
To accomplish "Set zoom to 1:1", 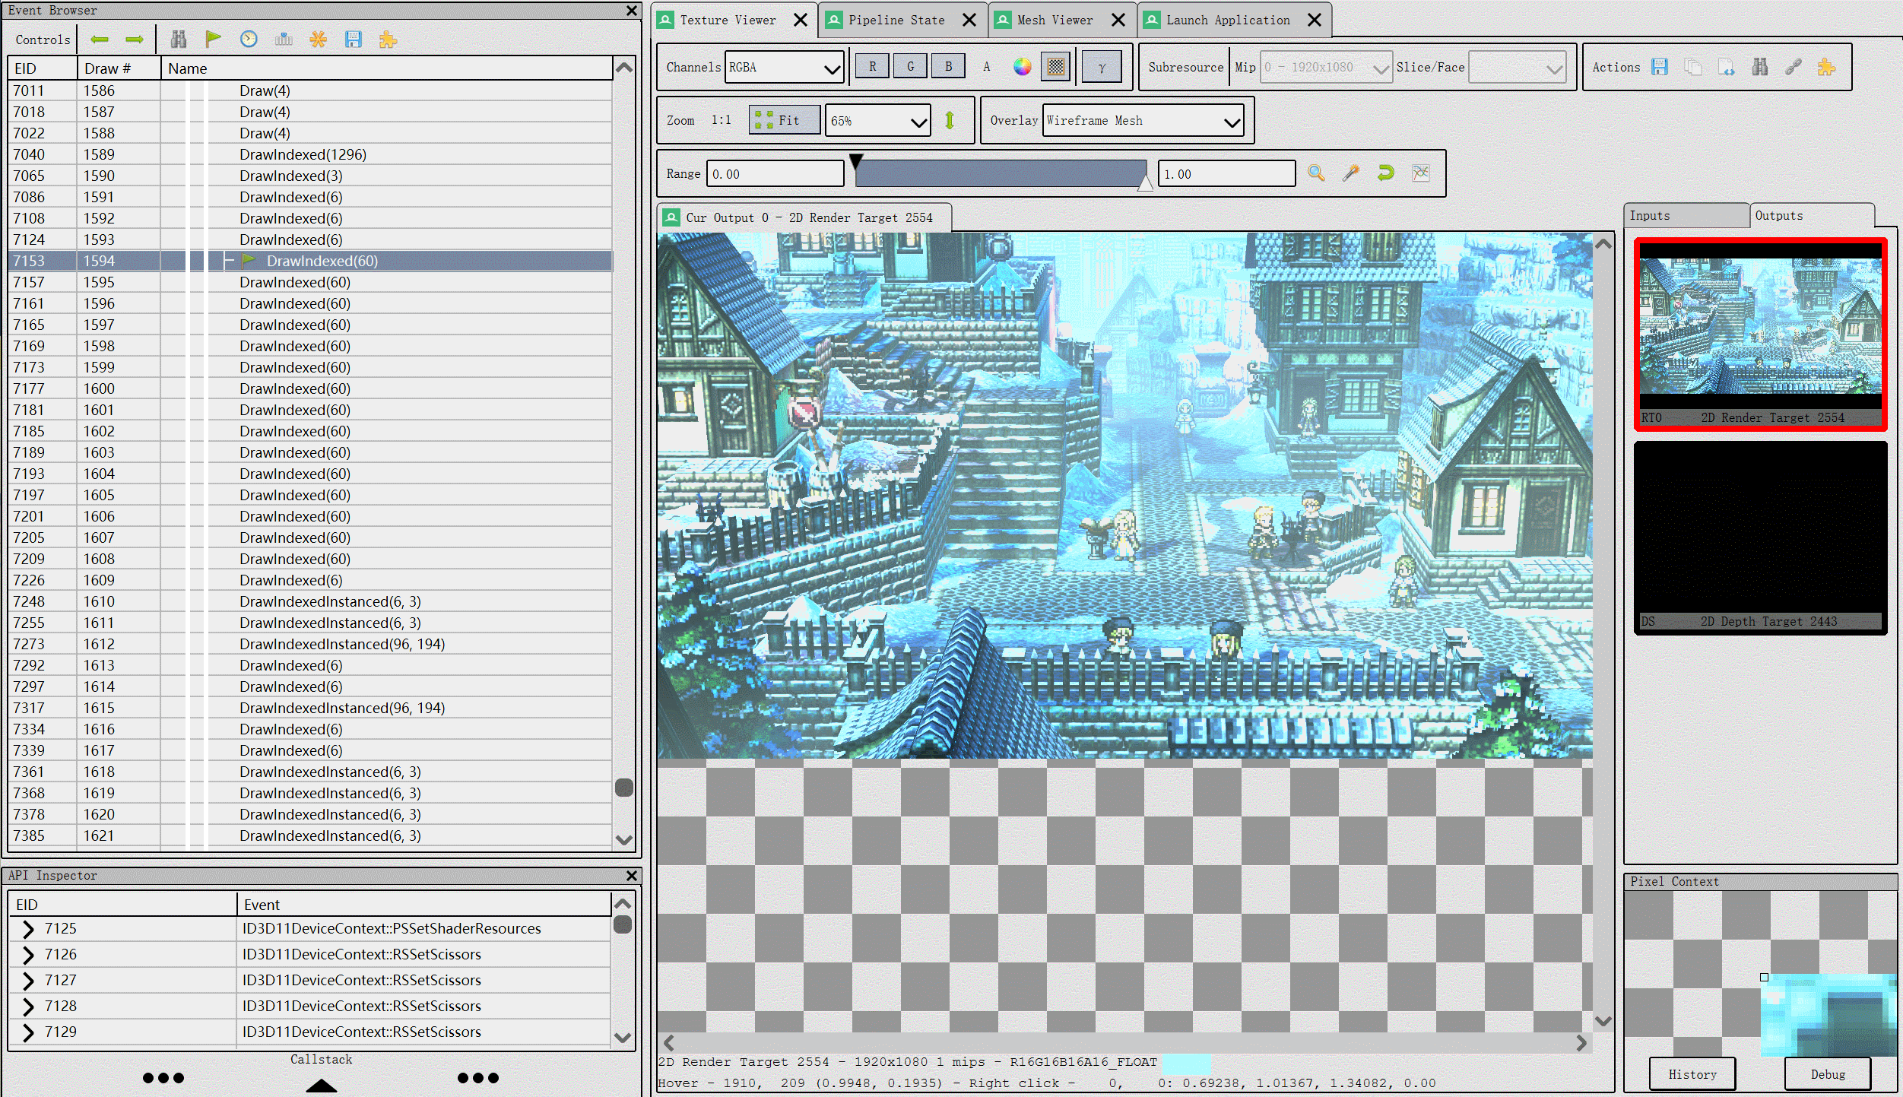I will pos(722,120).
